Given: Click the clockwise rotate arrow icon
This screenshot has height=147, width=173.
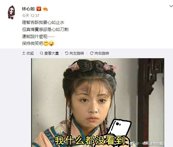Looking at the screenshot, I should [92, 53].
